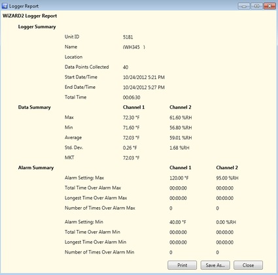Screen dimensions: 278x275
Task: Click Min value 56.80 %RH
Action: pyautogui.click(x=181, y=127)
